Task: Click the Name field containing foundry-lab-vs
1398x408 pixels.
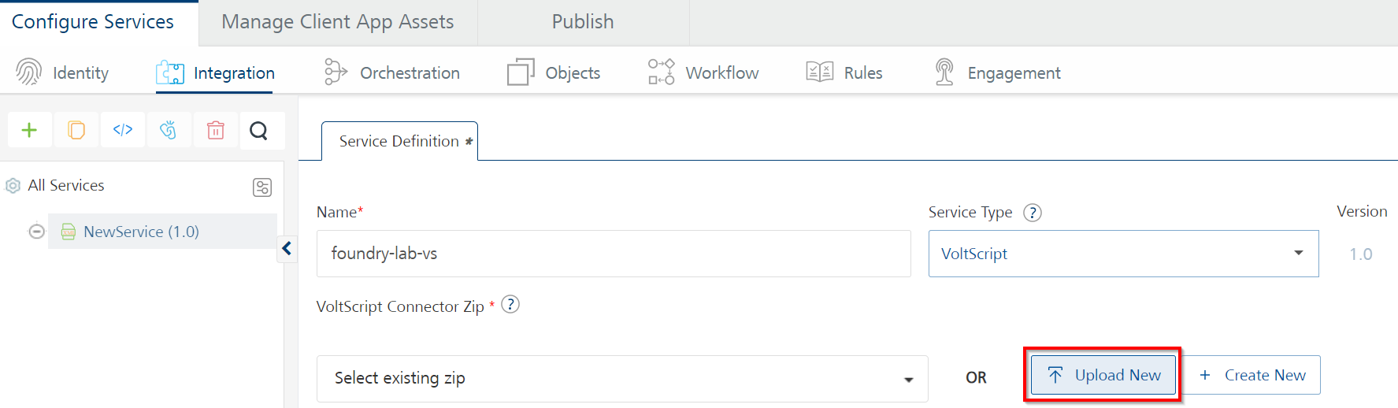Action: 614,254
